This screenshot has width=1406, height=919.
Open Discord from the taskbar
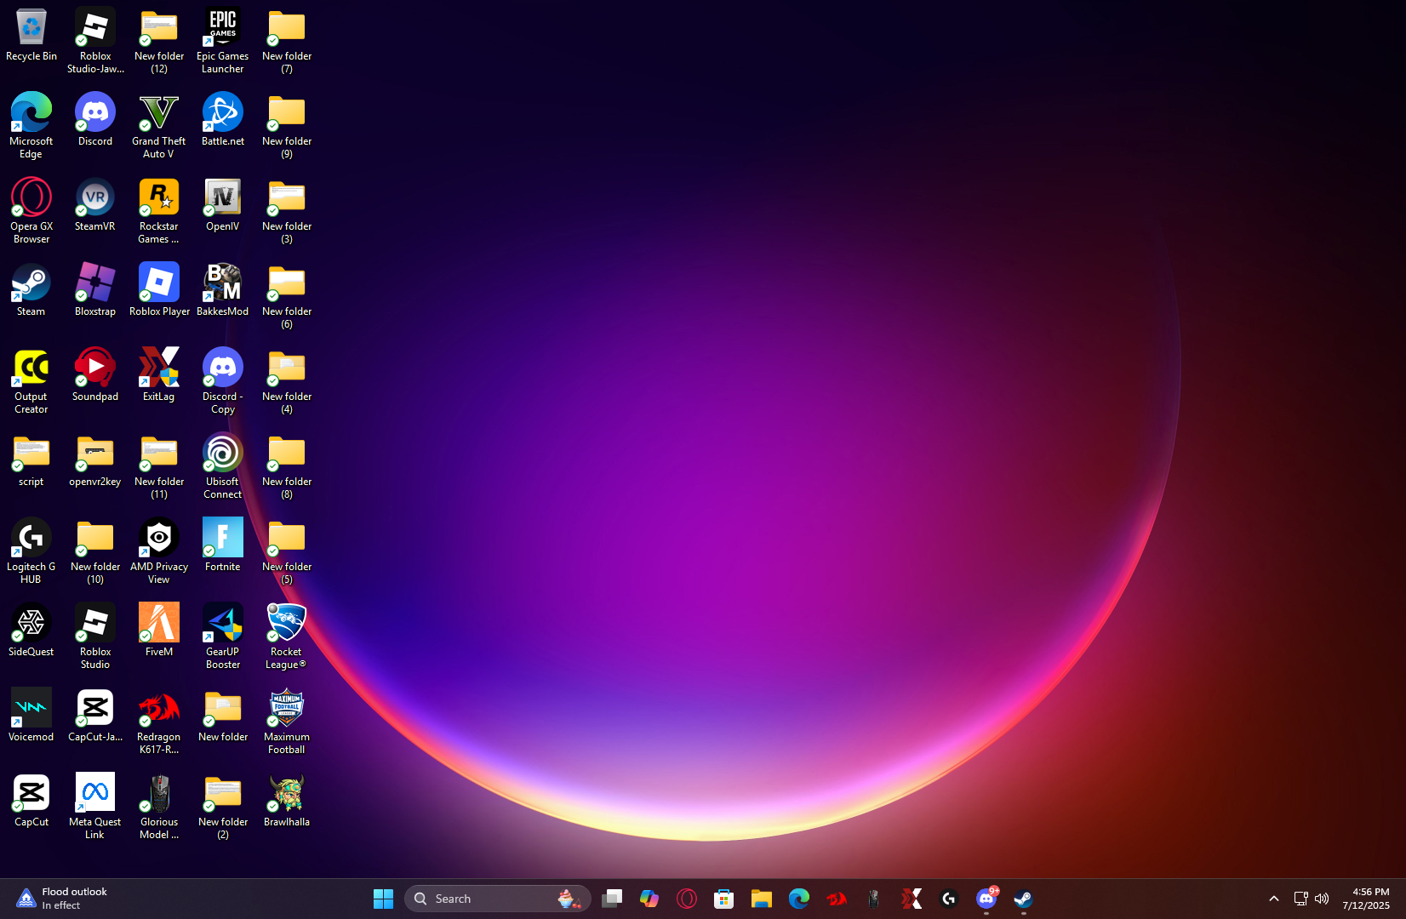pyautogui.click(x=986, y=899)
